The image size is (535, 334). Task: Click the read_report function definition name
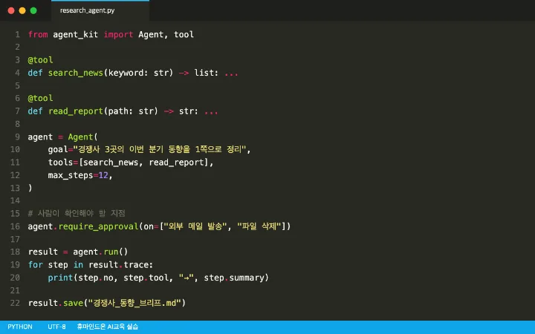pyautogui.click(x=75, y=111)
